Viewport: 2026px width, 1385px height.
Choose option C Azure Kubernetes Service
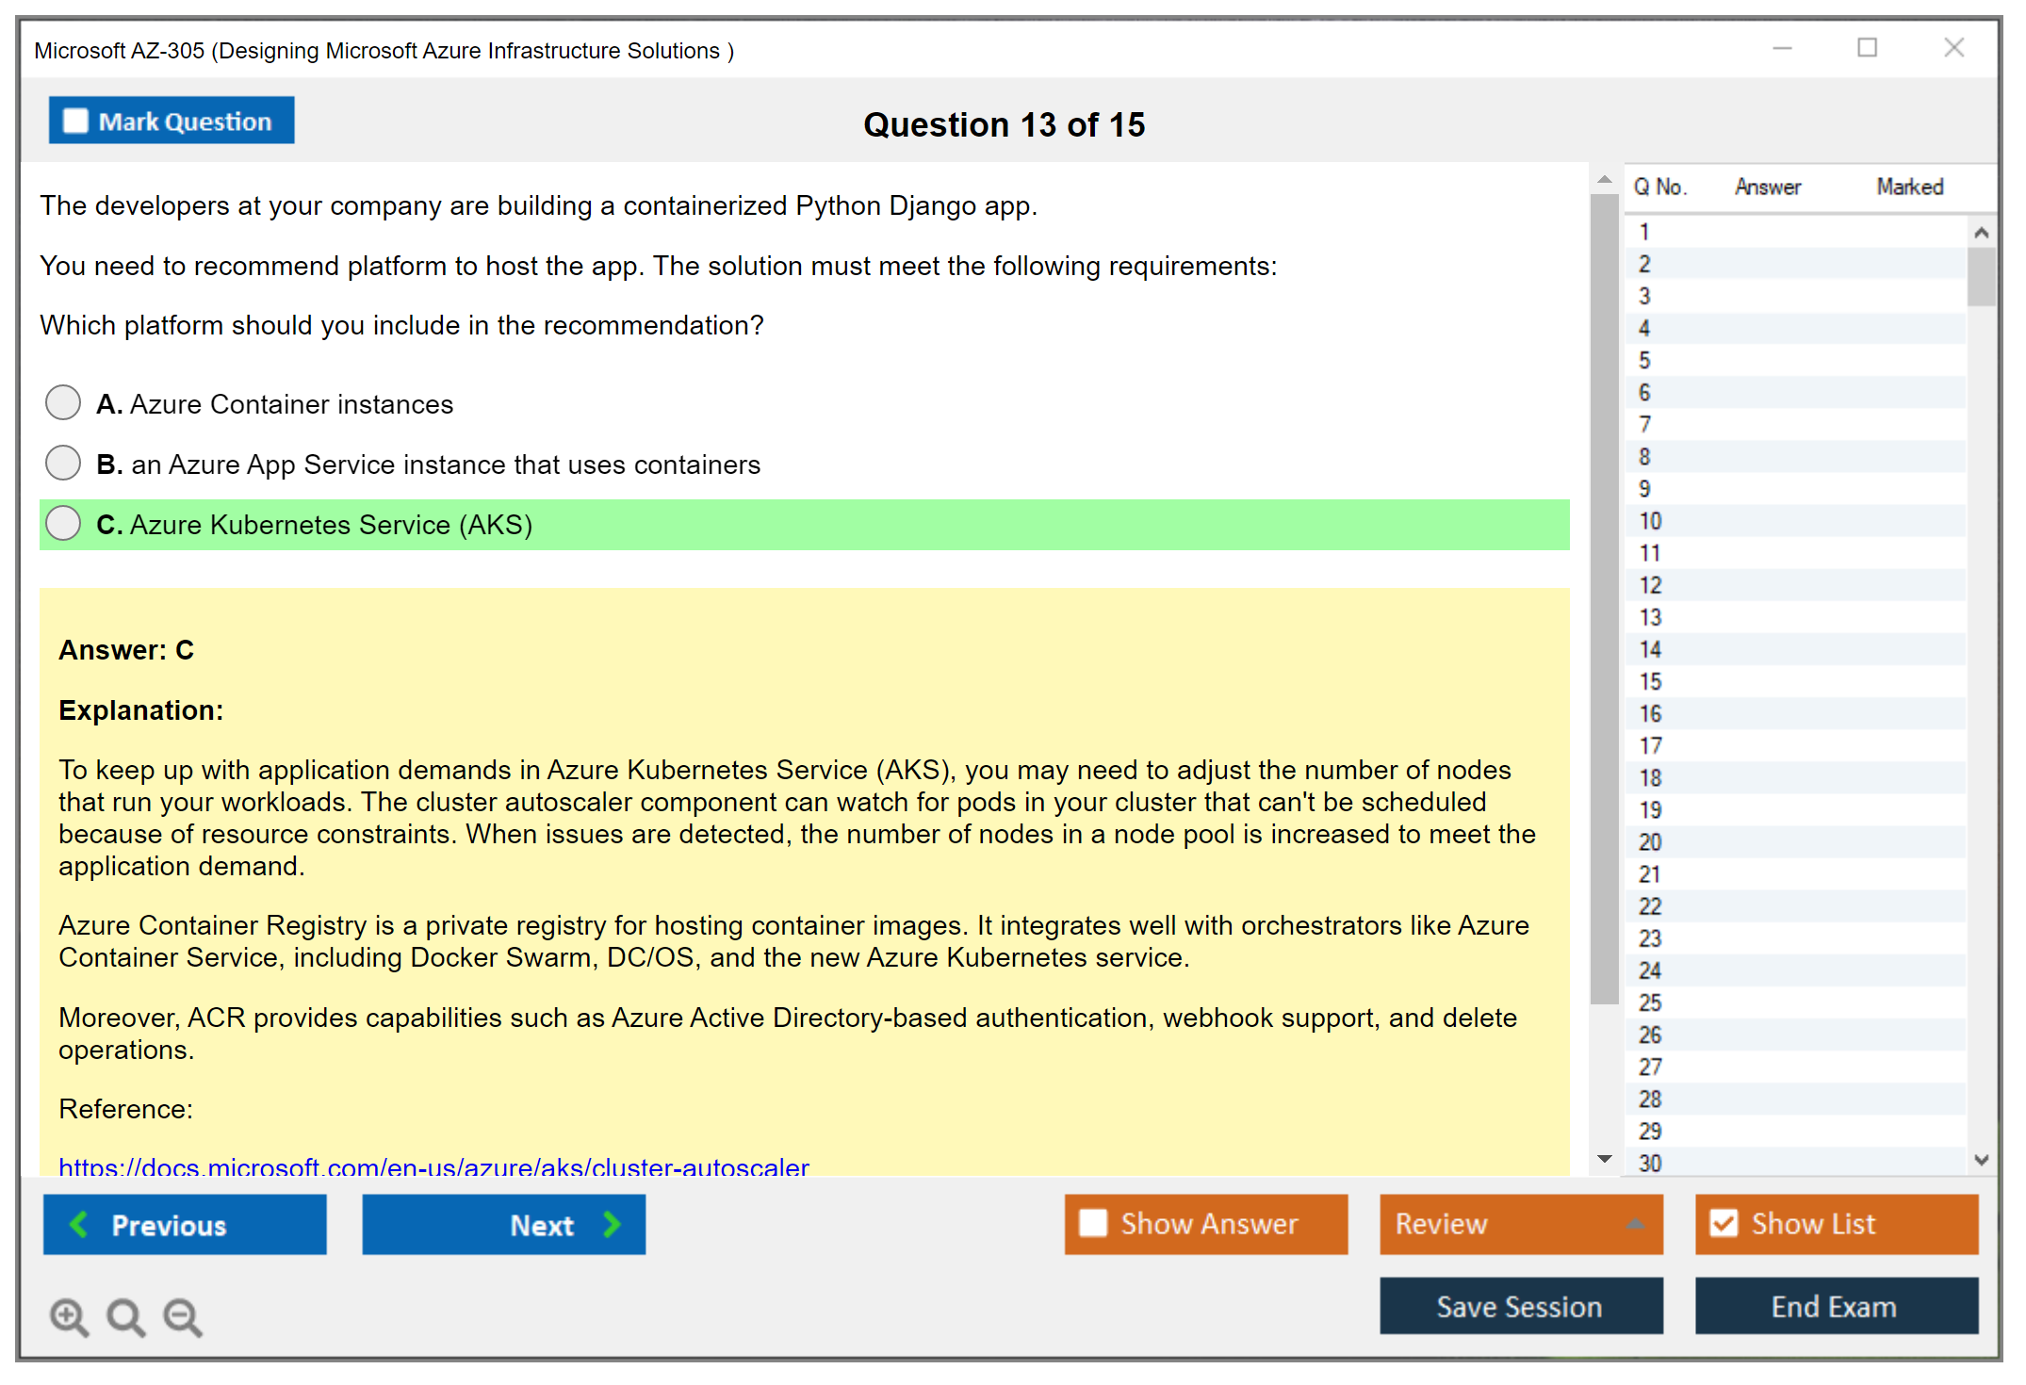[63, 524]
